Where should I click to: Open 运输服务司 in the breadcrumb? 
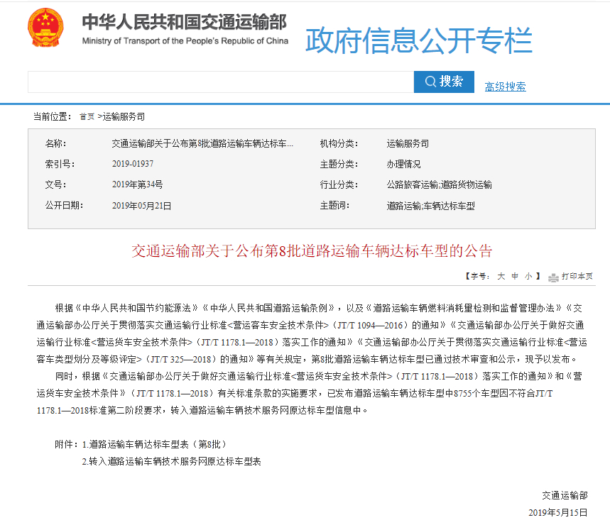pos(124,116)
